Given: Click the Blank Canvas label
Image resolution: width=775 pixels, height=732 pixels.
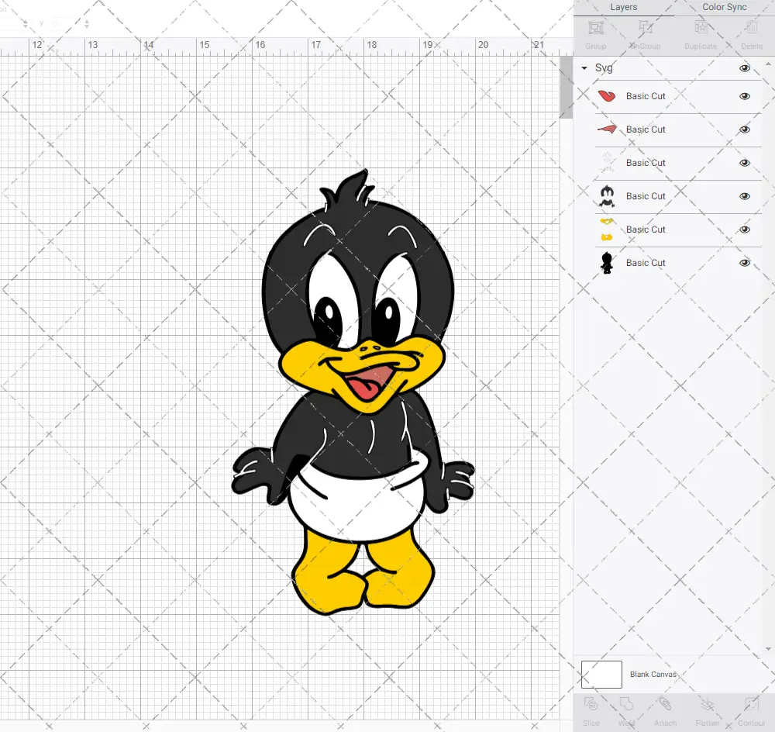Looking at the screenshot, I should 653,674.
